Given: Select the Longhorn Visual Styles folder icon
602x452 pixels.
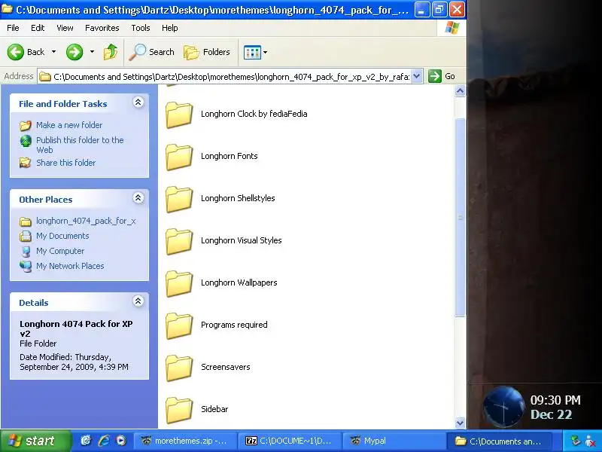Looking at the screenshot, I should (x=179, y=241).
